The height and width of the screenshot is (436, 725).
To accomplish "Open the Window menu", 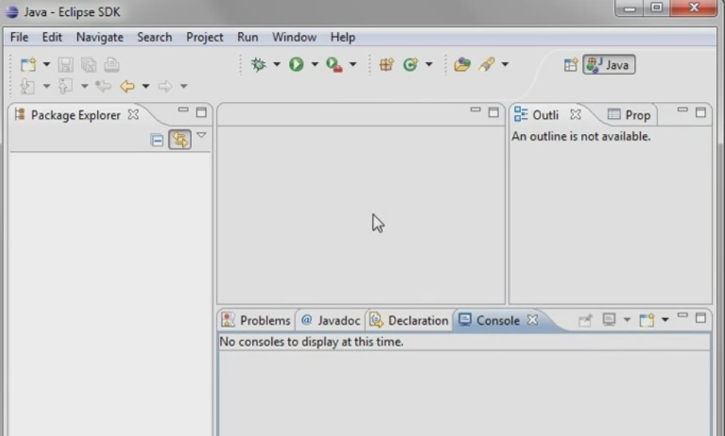I will pyautogui.click(x=294, y=37).
